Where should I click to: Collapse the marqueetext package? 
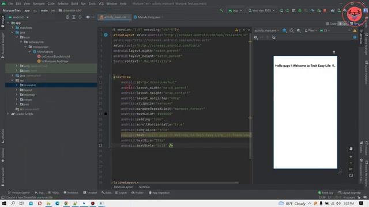25,47
